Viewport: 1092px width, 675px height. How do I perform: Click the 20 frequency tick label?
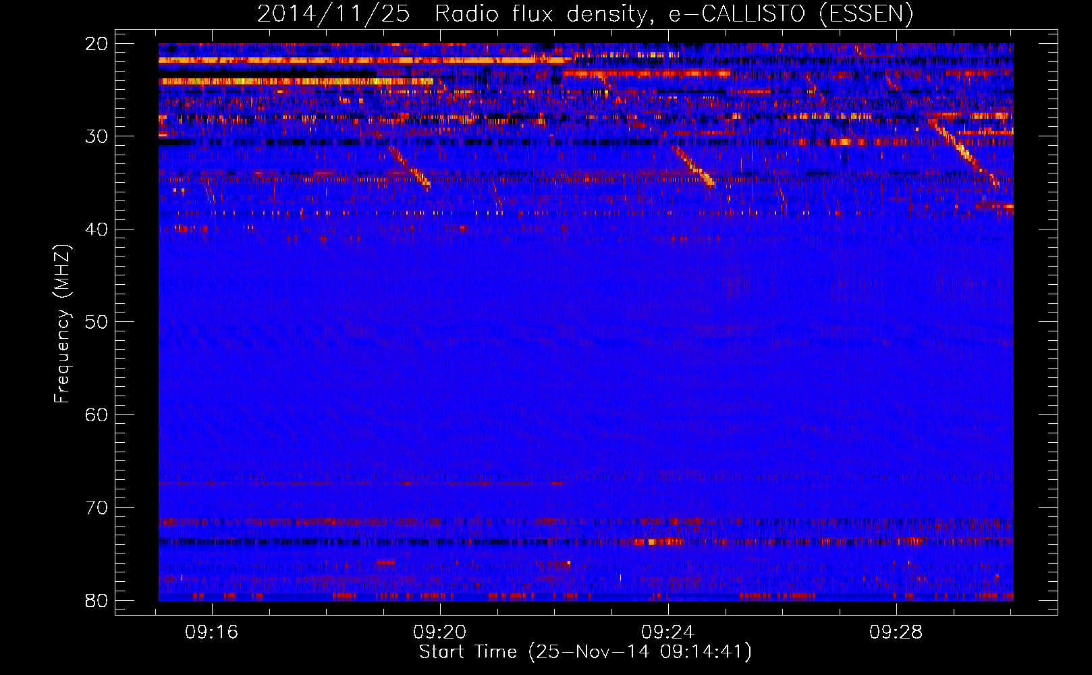pyautogui.click(x=97, y=44)
